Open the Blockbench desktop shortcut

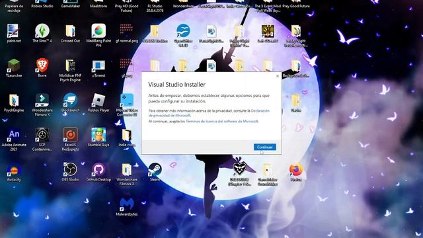71,100
